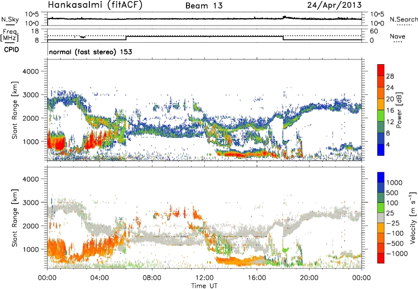This screenshot has width=418, height=289.
Task: Click the red high-power echo patch near 01:00
Action: [56, 143]
